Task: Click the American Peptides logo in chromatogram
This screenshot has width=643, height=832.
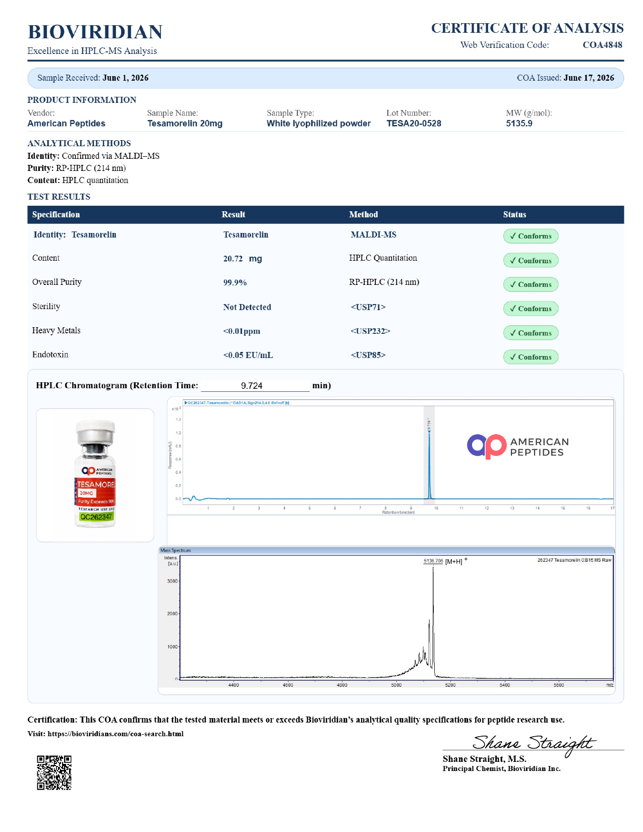Action: pos(518,447)
